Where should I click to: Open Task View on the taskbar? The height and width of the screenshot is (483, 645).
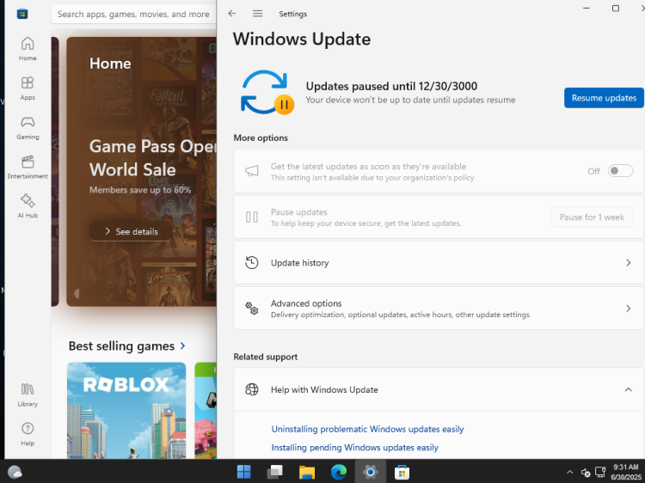pyautogui.click(x=275, y=472)
